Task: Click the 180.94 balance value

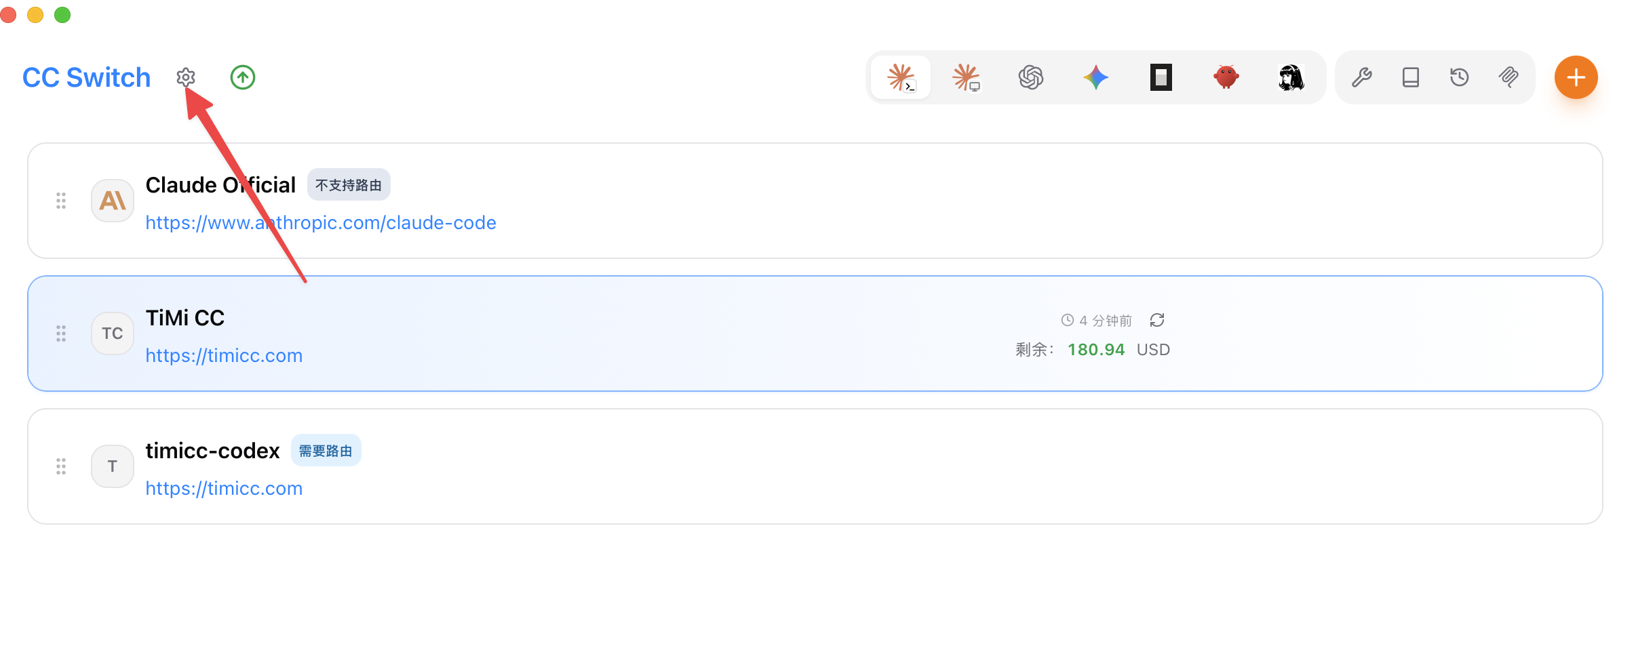Action: (1096, 350)
